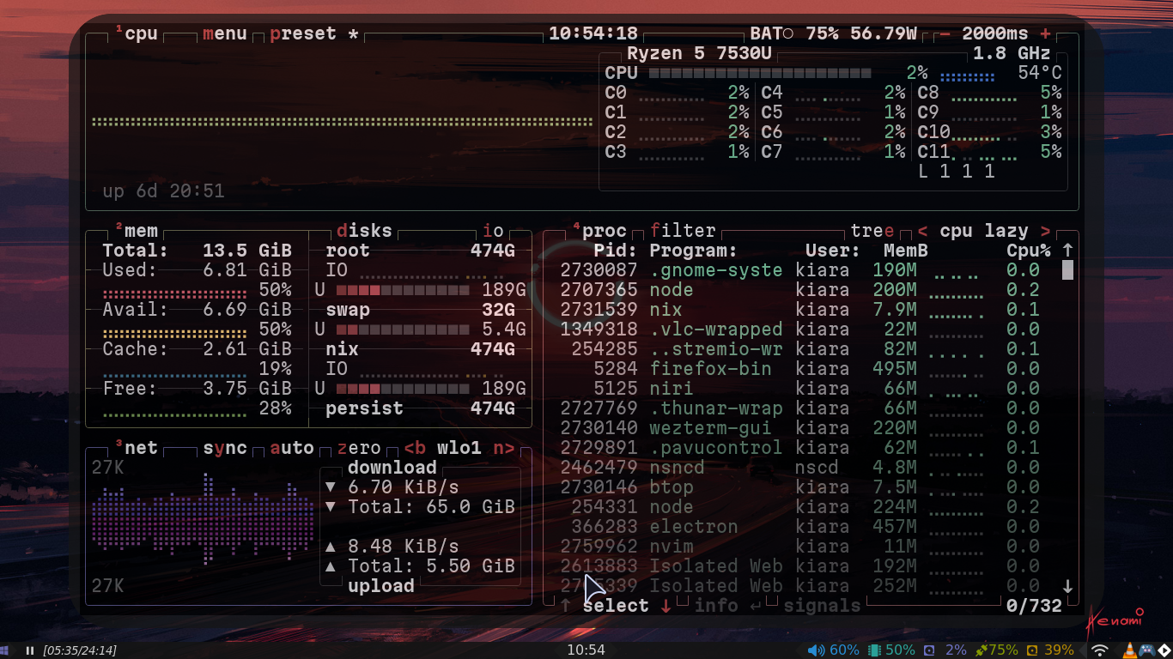The image size is (1173, 659).
Task: Click the BAT 75% 56.79W battery readout
Action: 834,34
